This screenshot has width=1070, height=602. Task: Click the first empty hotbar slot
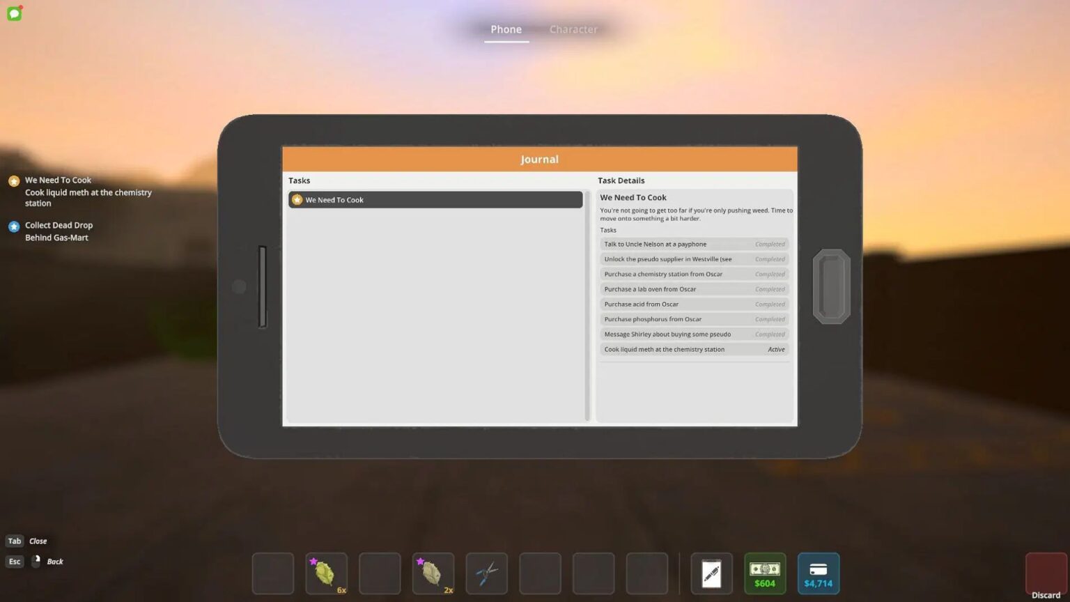tap(272, 573)
